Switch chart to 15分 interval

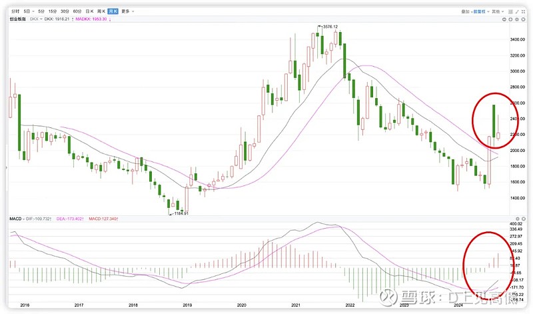52,12
